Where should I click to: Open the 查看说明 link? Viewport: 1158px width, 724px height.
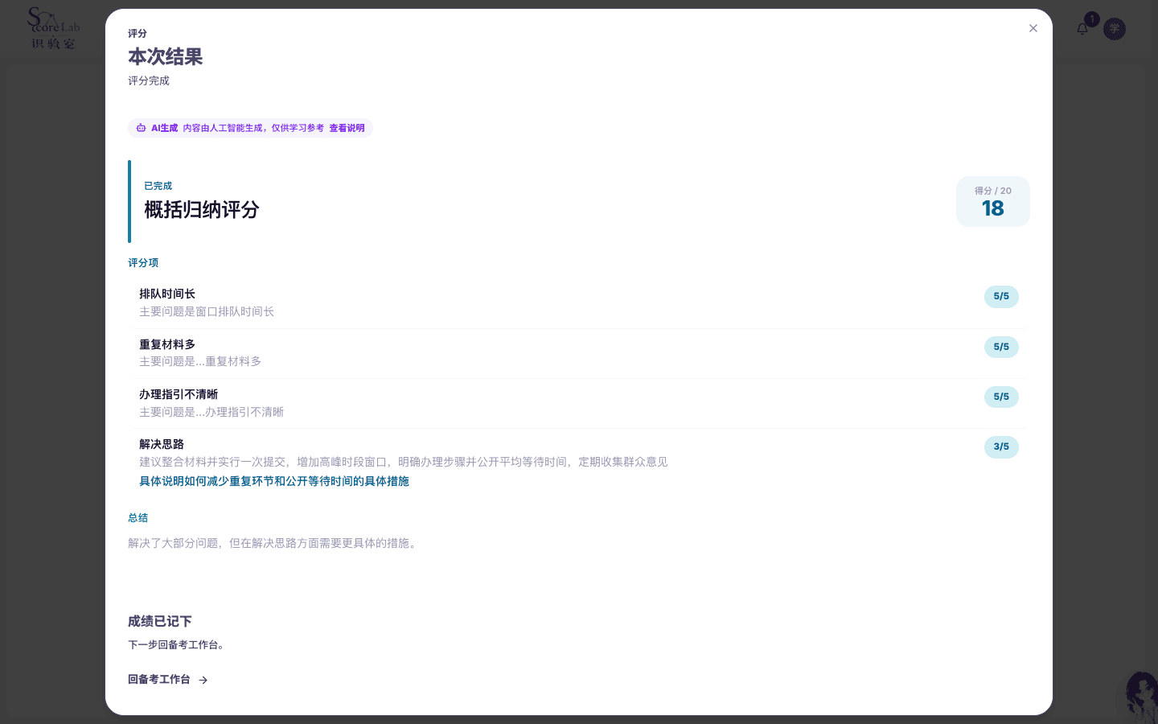click(x=347, y=128)
